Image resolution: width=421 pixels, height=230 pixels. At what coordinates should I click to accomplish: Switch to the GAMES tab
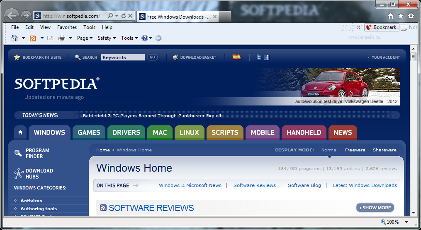click(89, 132)
